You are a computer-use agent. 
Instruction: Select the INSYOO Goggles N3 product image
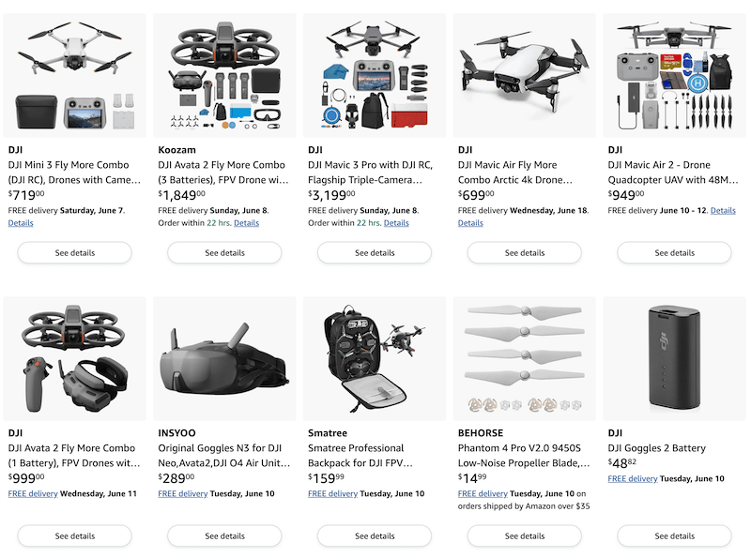point(224,359)
